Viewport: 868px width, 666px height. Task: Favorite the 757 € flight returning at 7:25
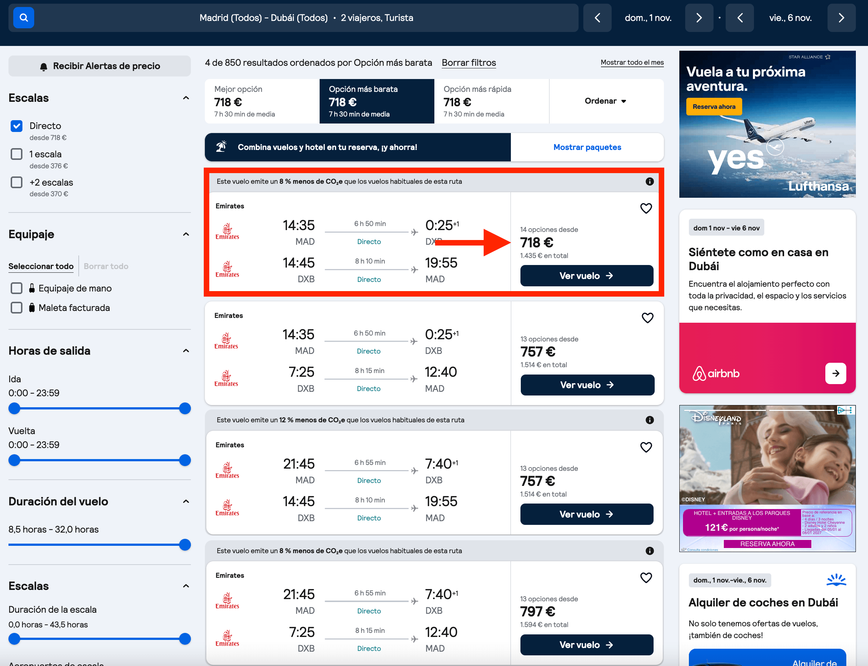(x=647, y=318)
